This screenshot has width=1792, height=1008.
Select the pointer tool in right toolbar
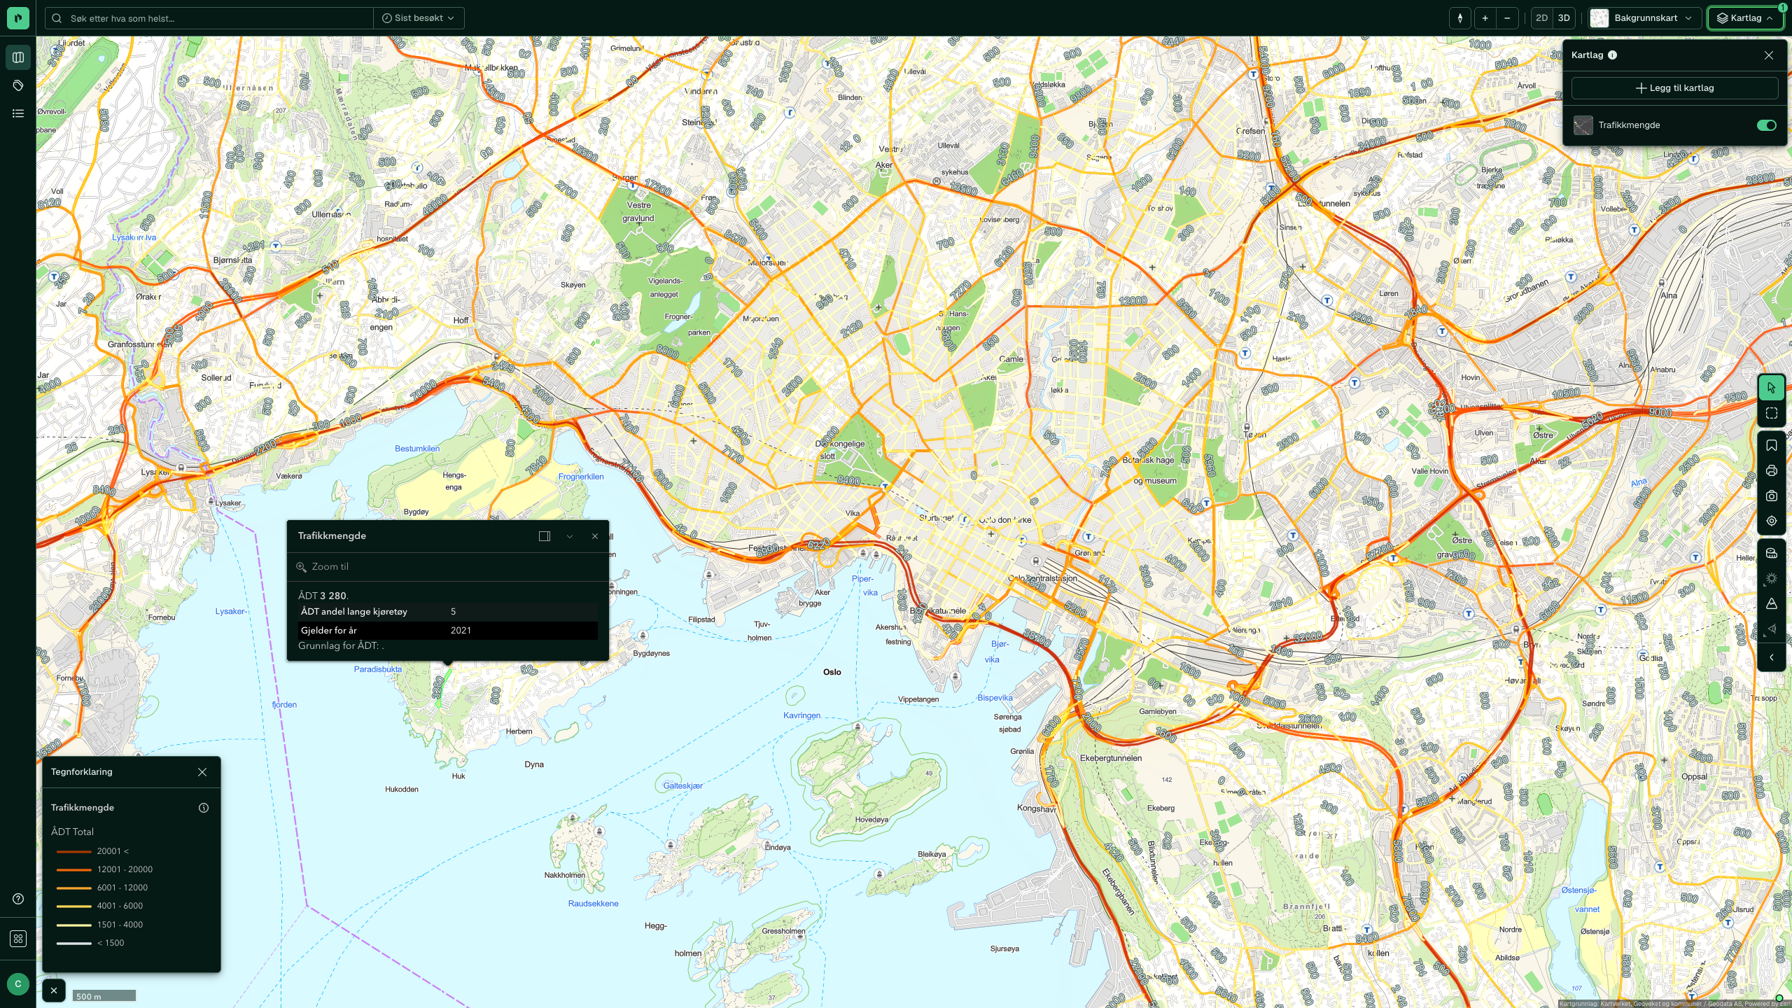[x=1771, y=388]
